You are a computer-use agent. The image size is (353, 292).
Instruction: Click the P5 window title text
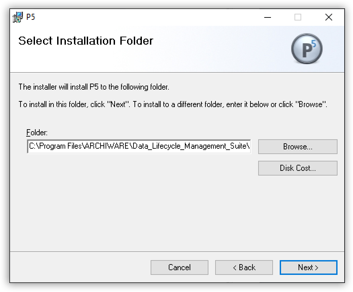coord(31,17)
